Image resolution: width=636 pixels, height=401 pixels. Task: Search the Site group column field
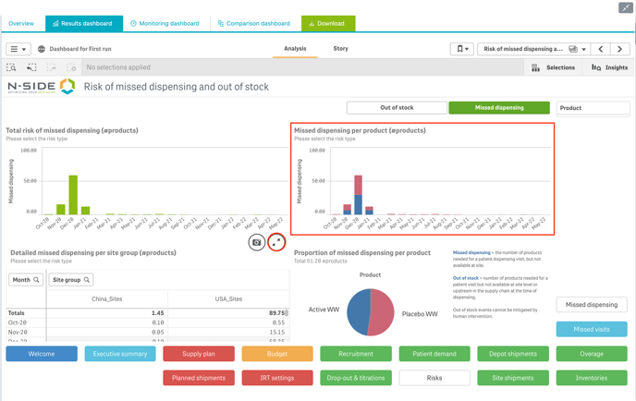coord(87,280)
